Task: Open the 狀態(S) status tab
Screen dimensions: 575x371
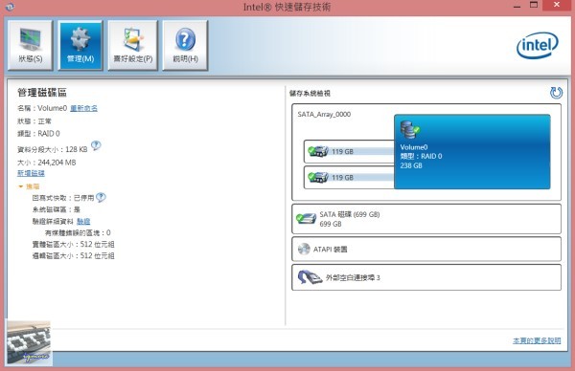Action: pyautogui.click(x=30, y=45)
